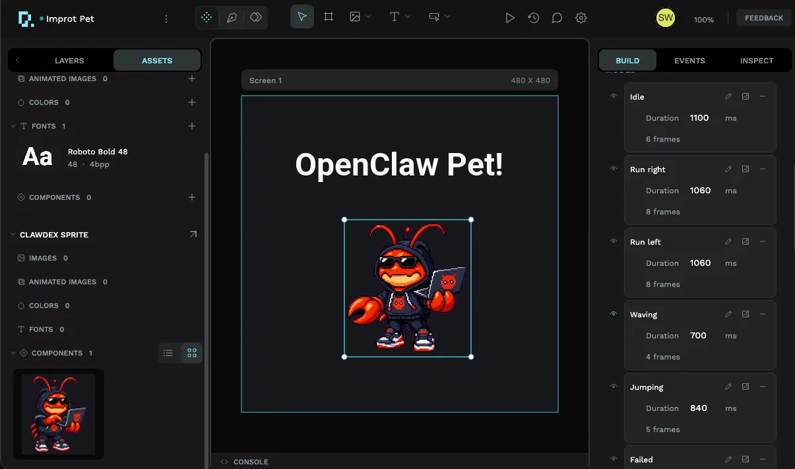The width and height of the screenshot is (795, 469).
Task: Toggle visibility of Run left mode
Action: 614,241
